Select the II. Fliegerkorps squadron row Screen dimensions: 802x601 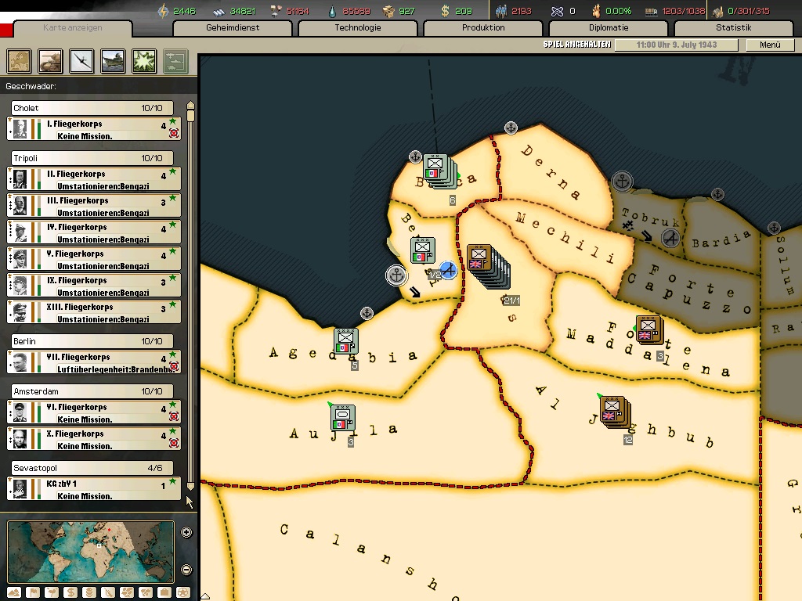click(x=94, y=179)
